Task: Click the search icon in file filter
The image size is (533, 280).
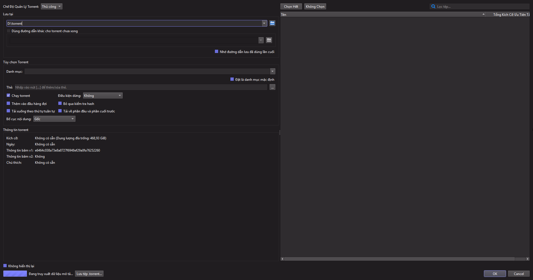Action: click(433, 6)
